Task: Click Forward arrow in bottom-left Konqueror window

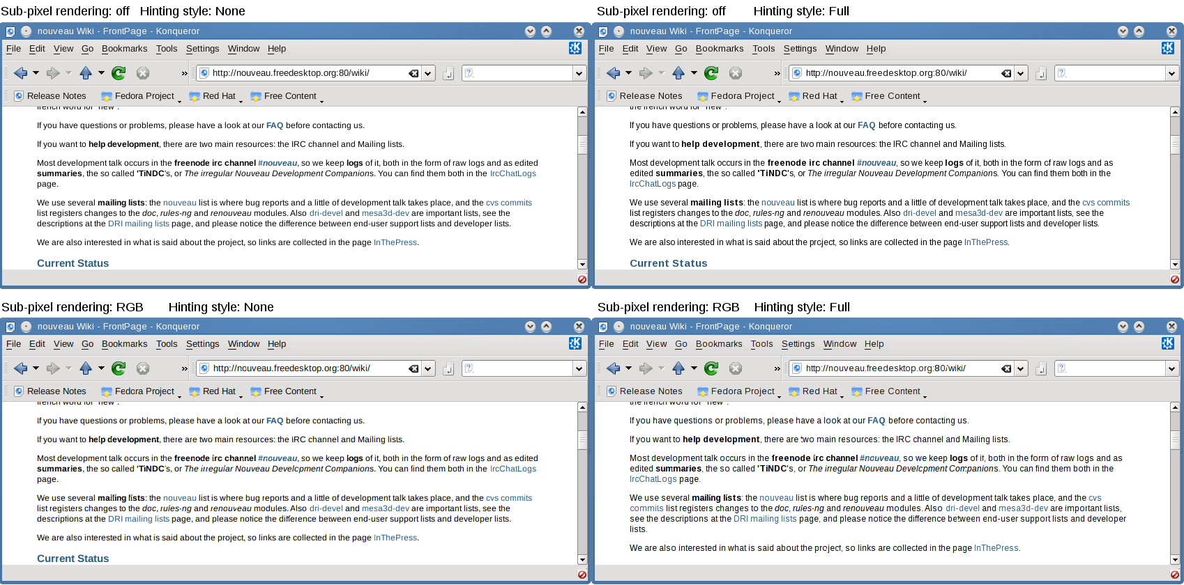Action: [53, 368]
